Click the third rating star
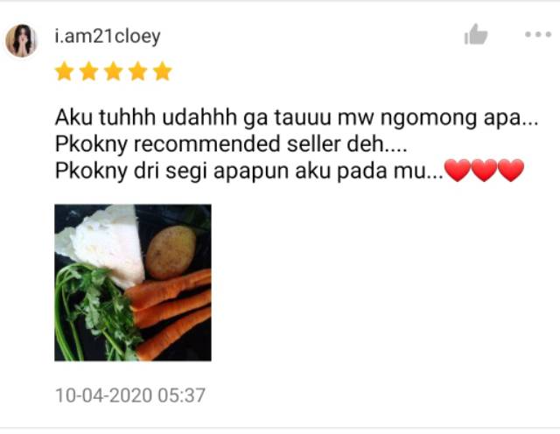560x434 pixels. [114, 71]
